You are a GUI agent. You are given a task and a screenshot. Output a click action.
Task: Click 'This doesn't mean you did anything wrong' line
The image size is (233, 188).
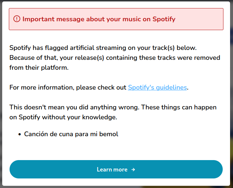click(x=113, y=107)
